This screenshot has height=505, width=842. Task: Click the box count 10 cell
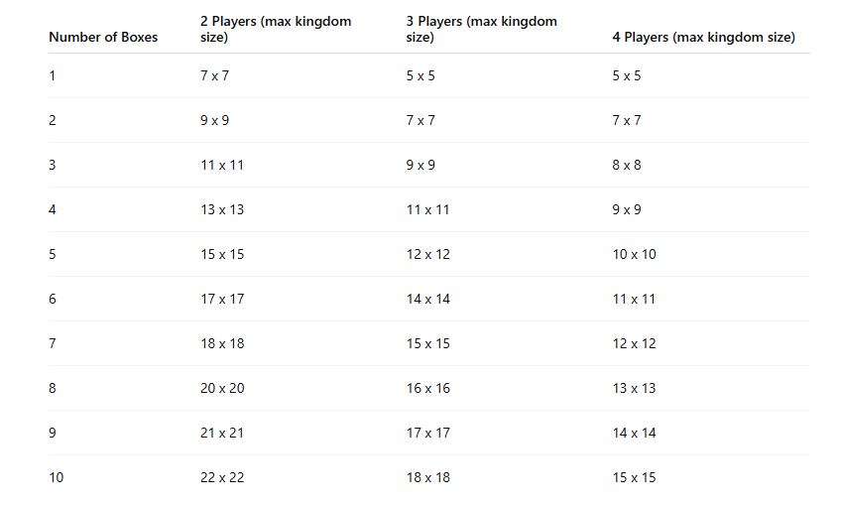click(56, 477)
